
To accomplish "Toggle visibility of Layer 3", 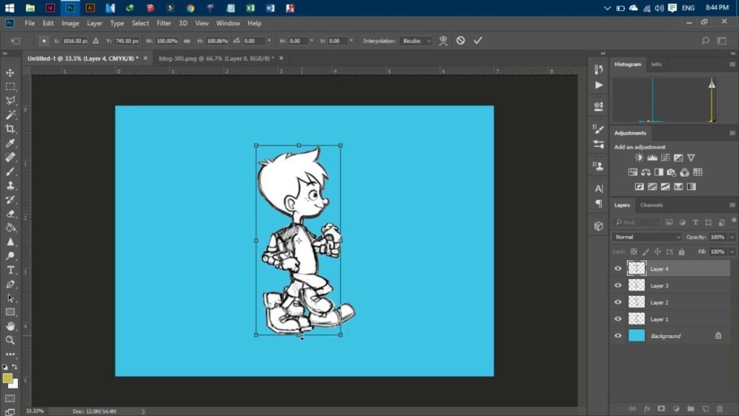I will 618,285.
